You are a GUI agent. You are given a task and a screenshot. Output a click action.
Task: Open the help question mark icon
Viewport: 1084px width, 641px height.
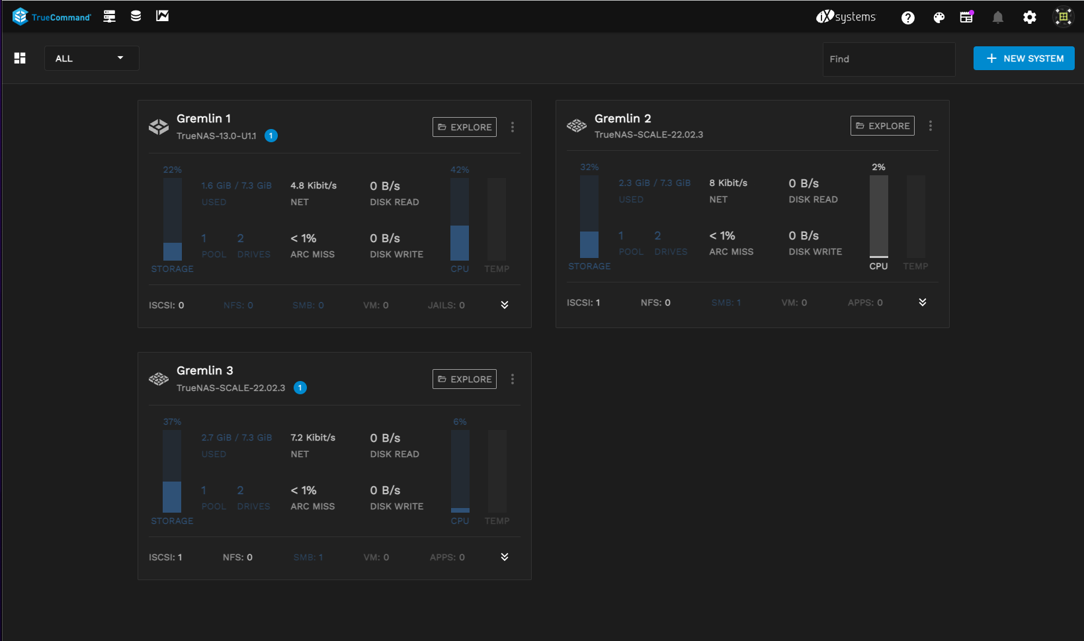908,18
